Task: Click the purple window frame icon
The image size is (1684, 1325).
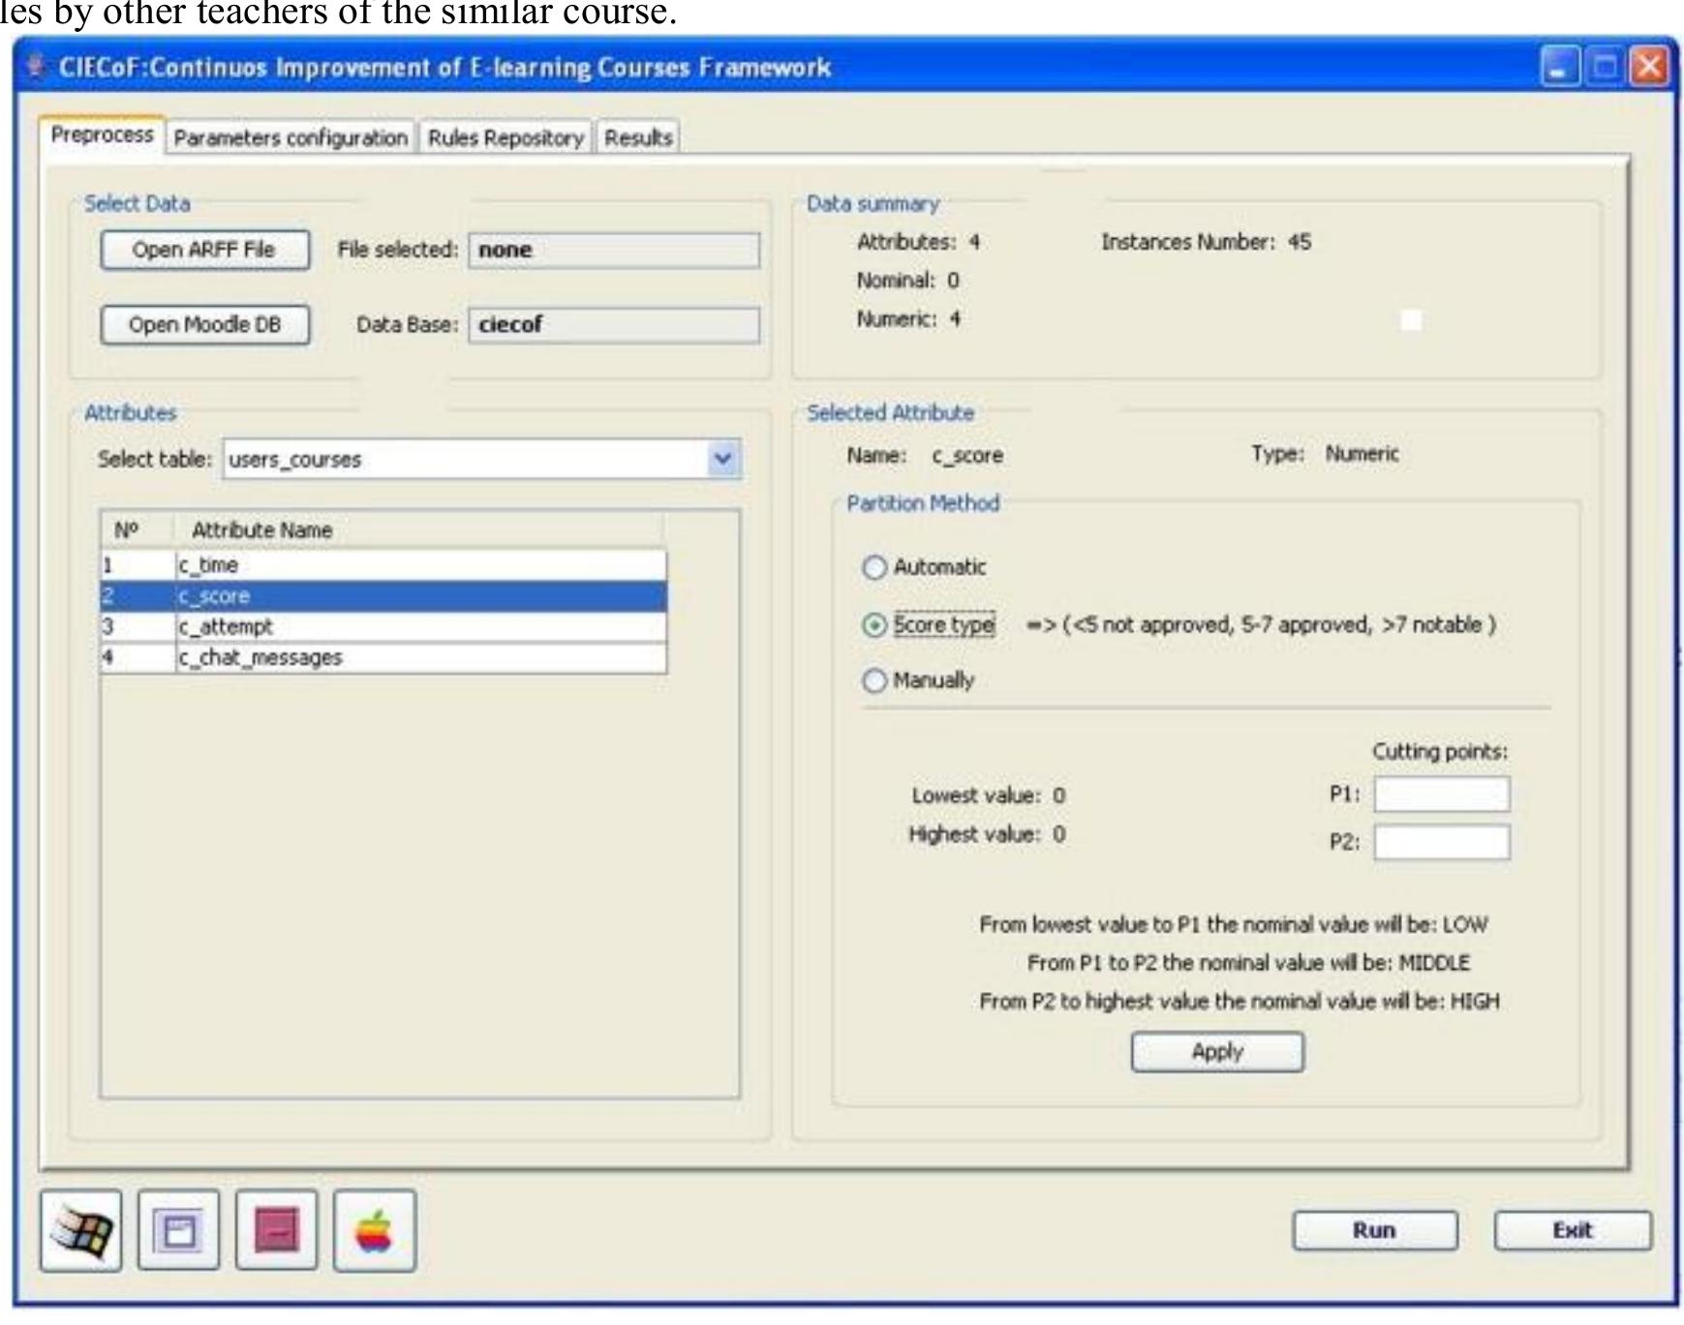Action: (x=179, y=1230)
